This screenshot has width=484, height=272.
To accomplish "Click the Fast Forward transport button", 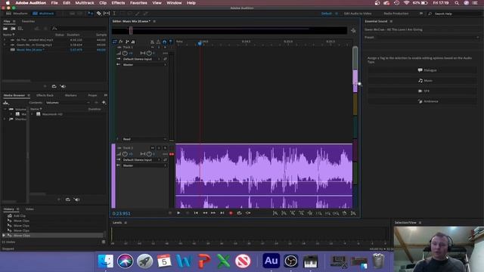I will pos(213,213).
